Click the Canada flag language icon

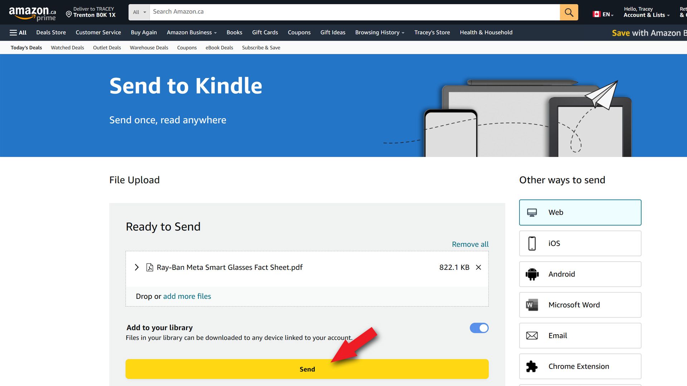(x=596, y=14)
